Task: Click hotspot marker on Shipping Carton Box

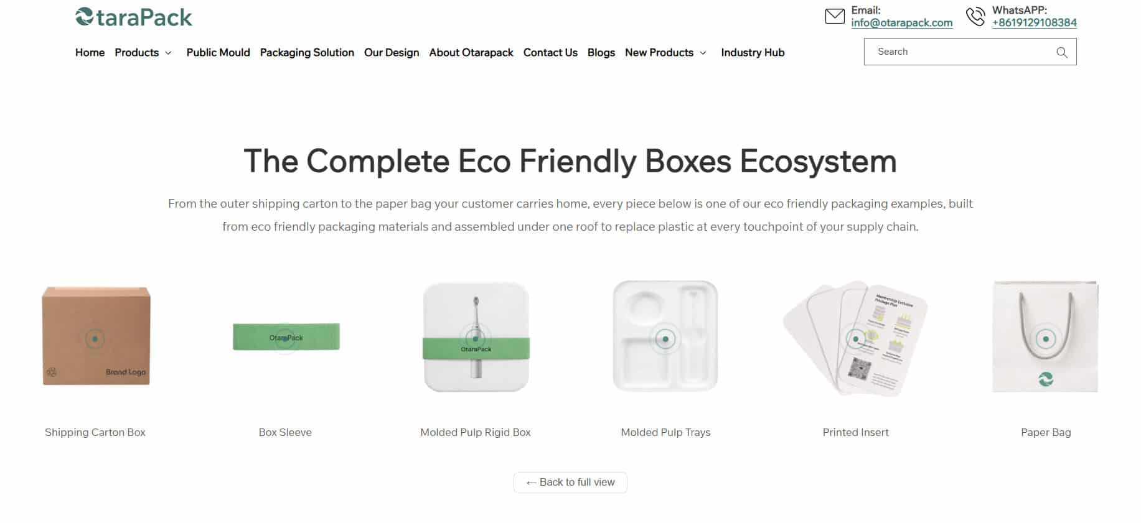Action: tap(95, 339)
